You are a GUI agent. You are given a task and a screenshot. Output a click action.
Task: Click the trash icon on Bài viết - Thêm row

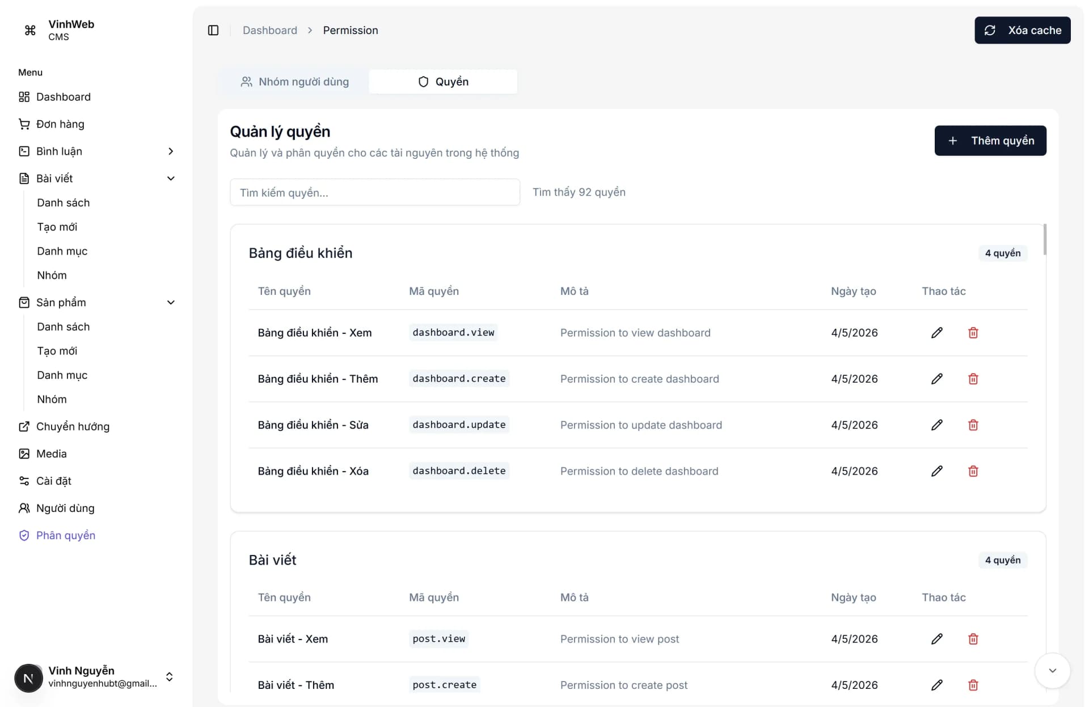point(973,685)
